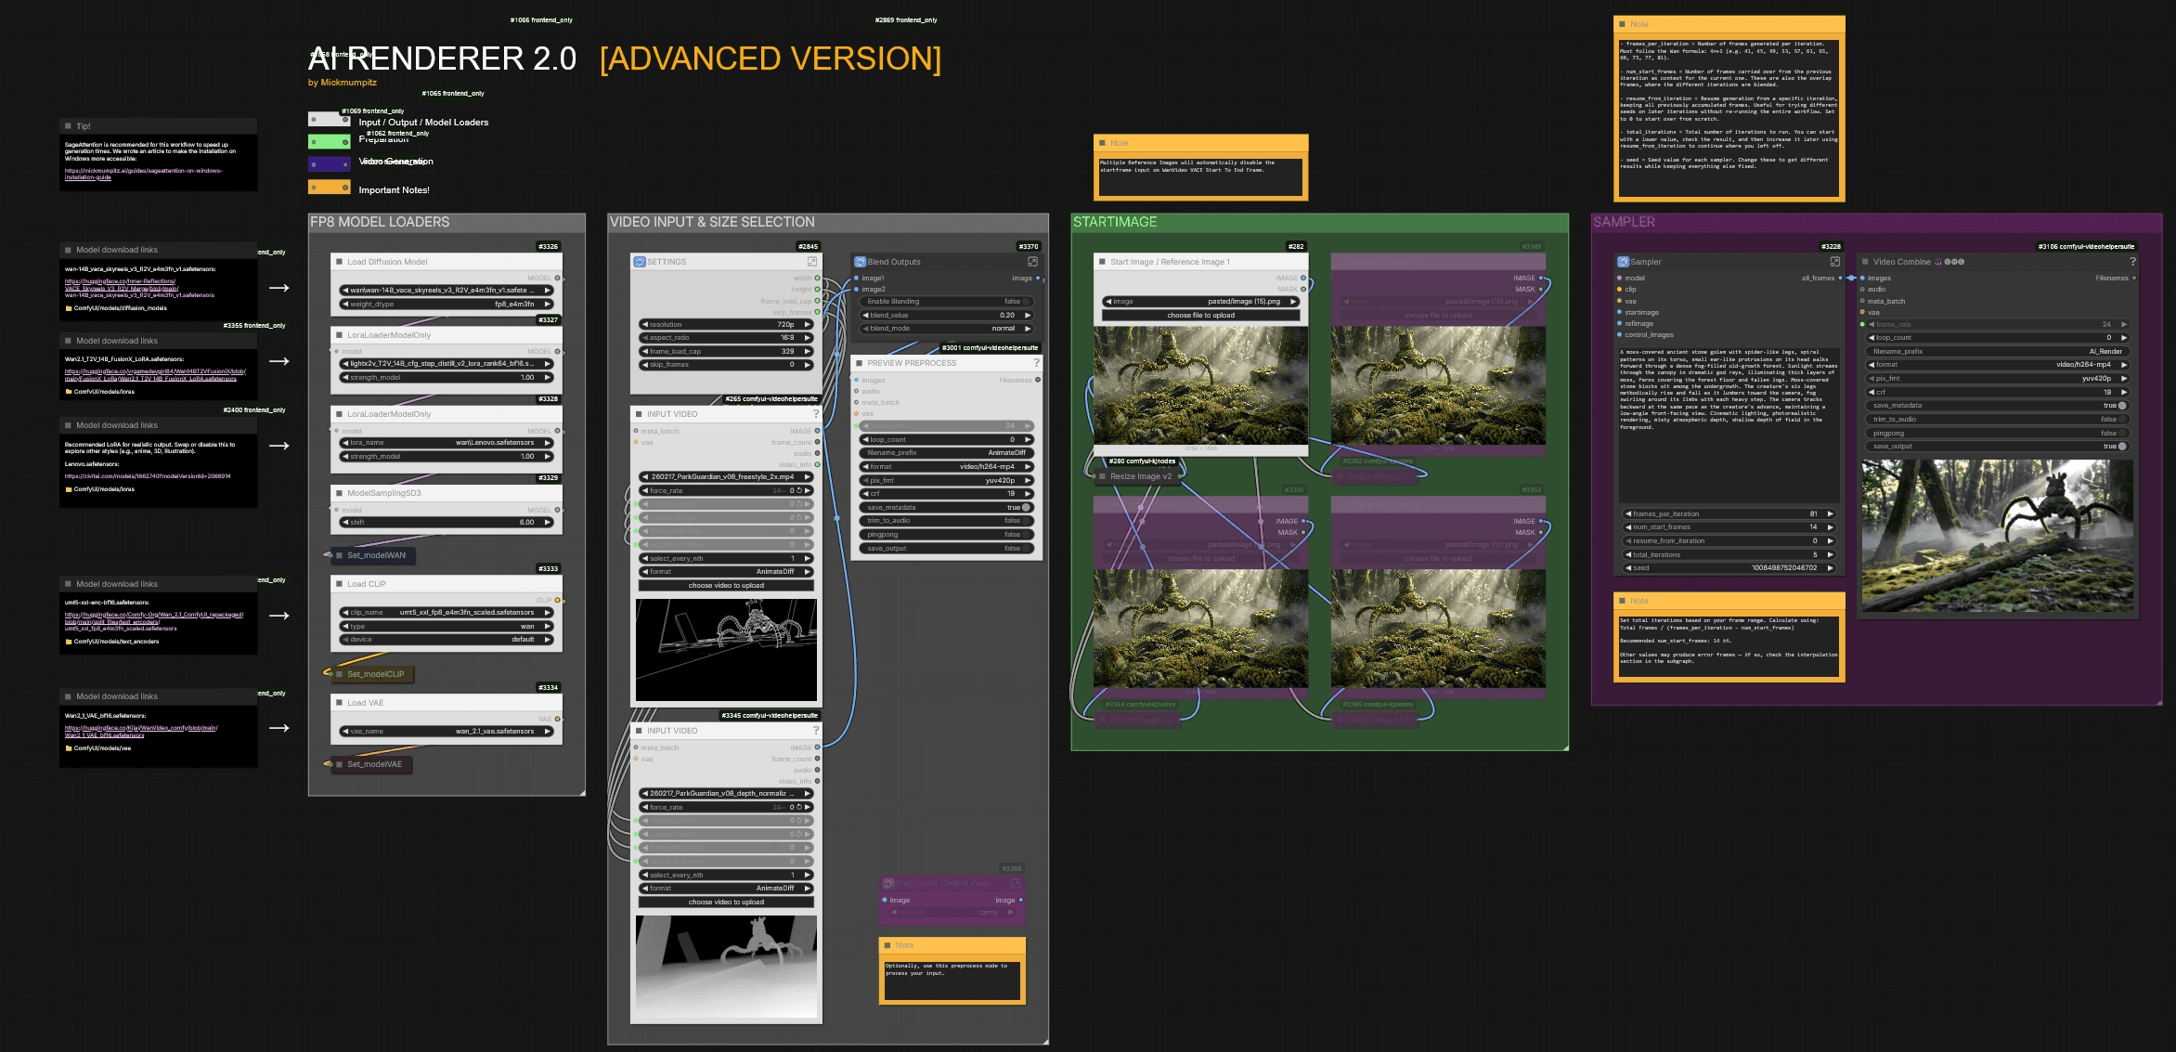Click choose video to upload in first INPUT VIDEO
This screenshot has width=2176, height=1052.
coord(726,586)
